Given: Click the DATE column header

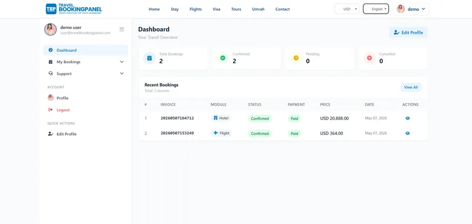Looking at the screenshot, I should tap(370, 105).
